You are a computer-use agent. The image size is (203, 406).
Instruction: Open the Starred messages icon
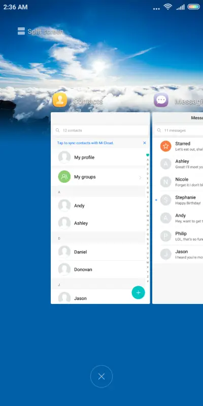click(x=166, y=146)
